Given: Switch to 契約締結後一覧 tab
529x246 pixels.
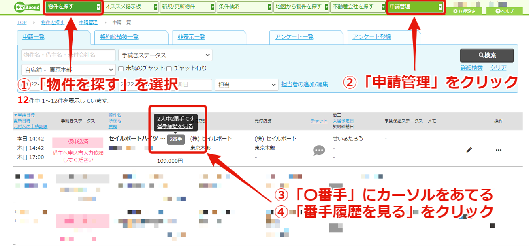Looking at the screenshot, I should [119, 37].
